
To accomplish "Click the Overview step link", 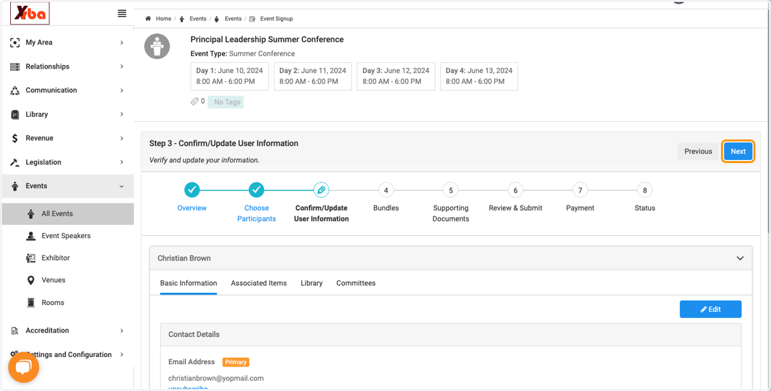I will 192,208.
